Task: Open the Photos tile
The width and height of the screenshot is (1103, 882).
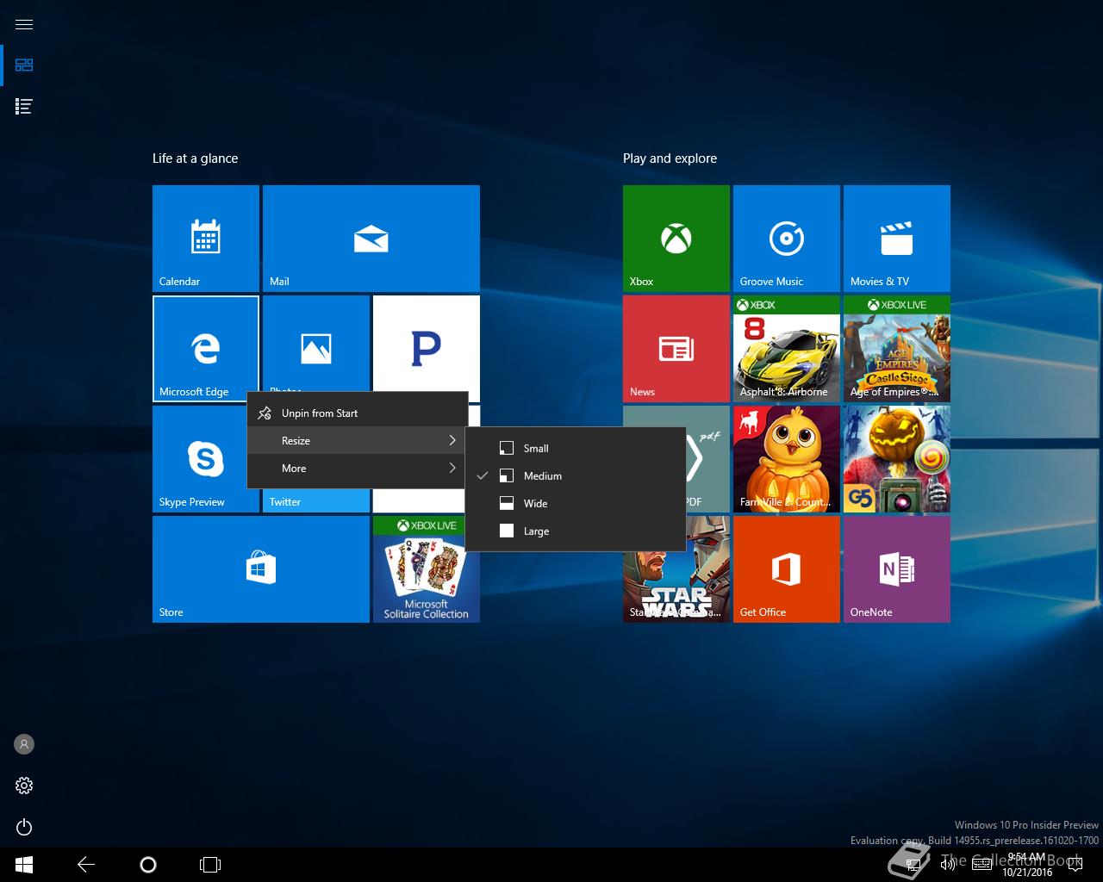Action: pyautogui.click(x=316, y=344)
